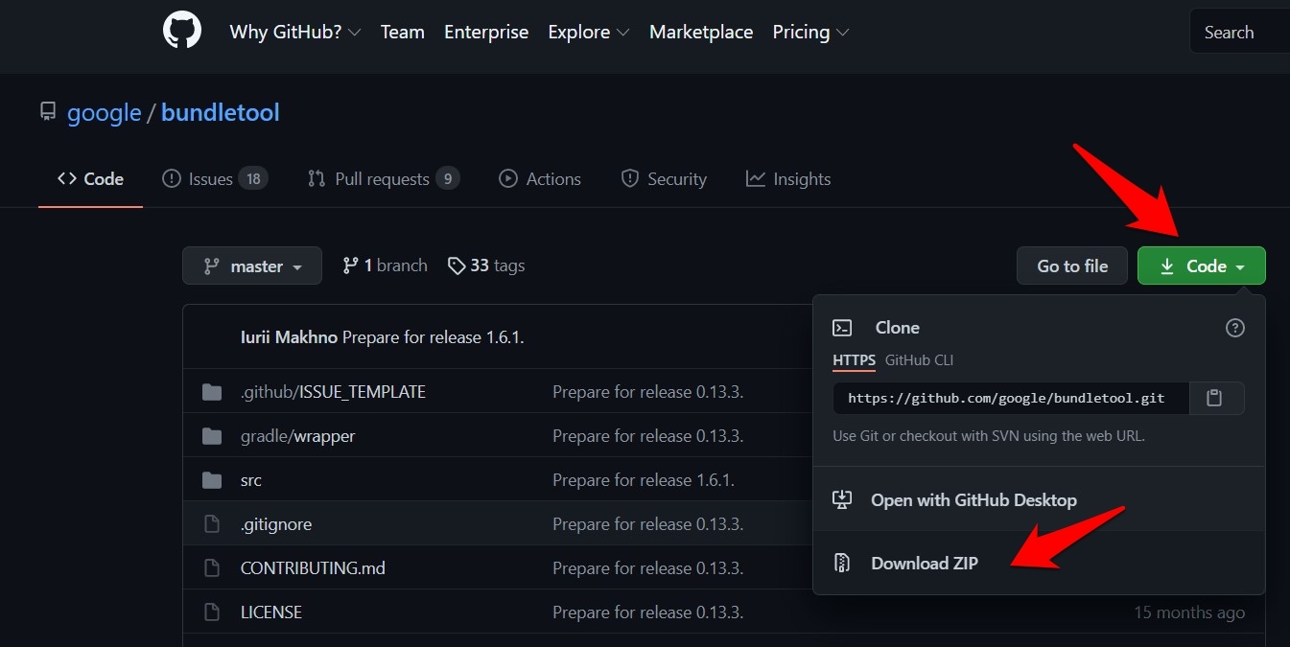This screenshot has height=647, width=1290.
Task: Open the Actions tab
Action: click(540, 179)
